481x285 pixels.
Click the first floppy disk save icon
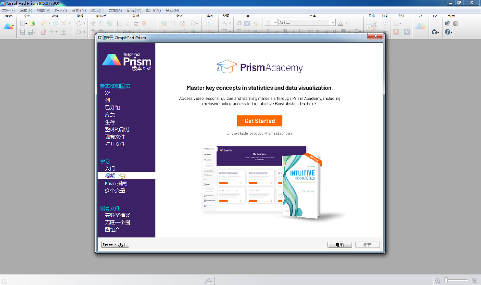tap(22, 32)
